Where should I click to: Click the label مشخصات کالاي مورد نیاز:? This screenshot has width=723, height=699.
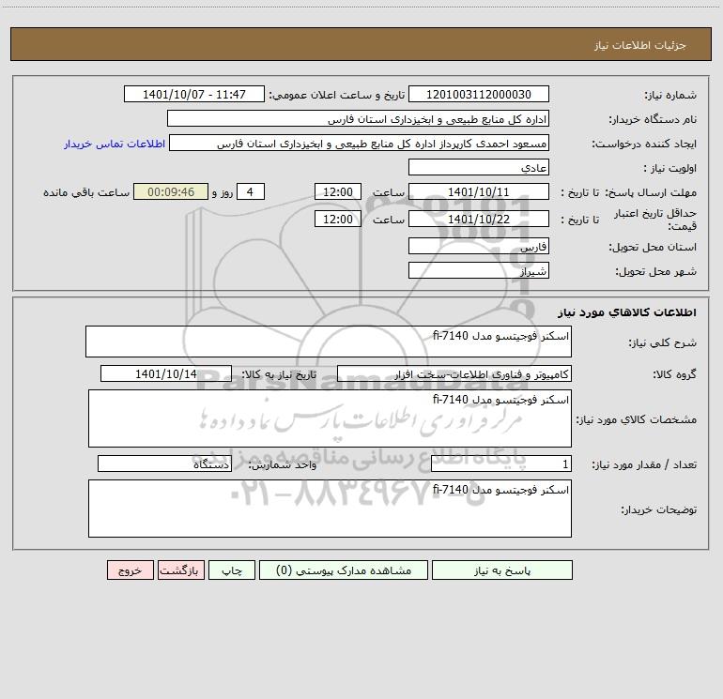[637, 419]
